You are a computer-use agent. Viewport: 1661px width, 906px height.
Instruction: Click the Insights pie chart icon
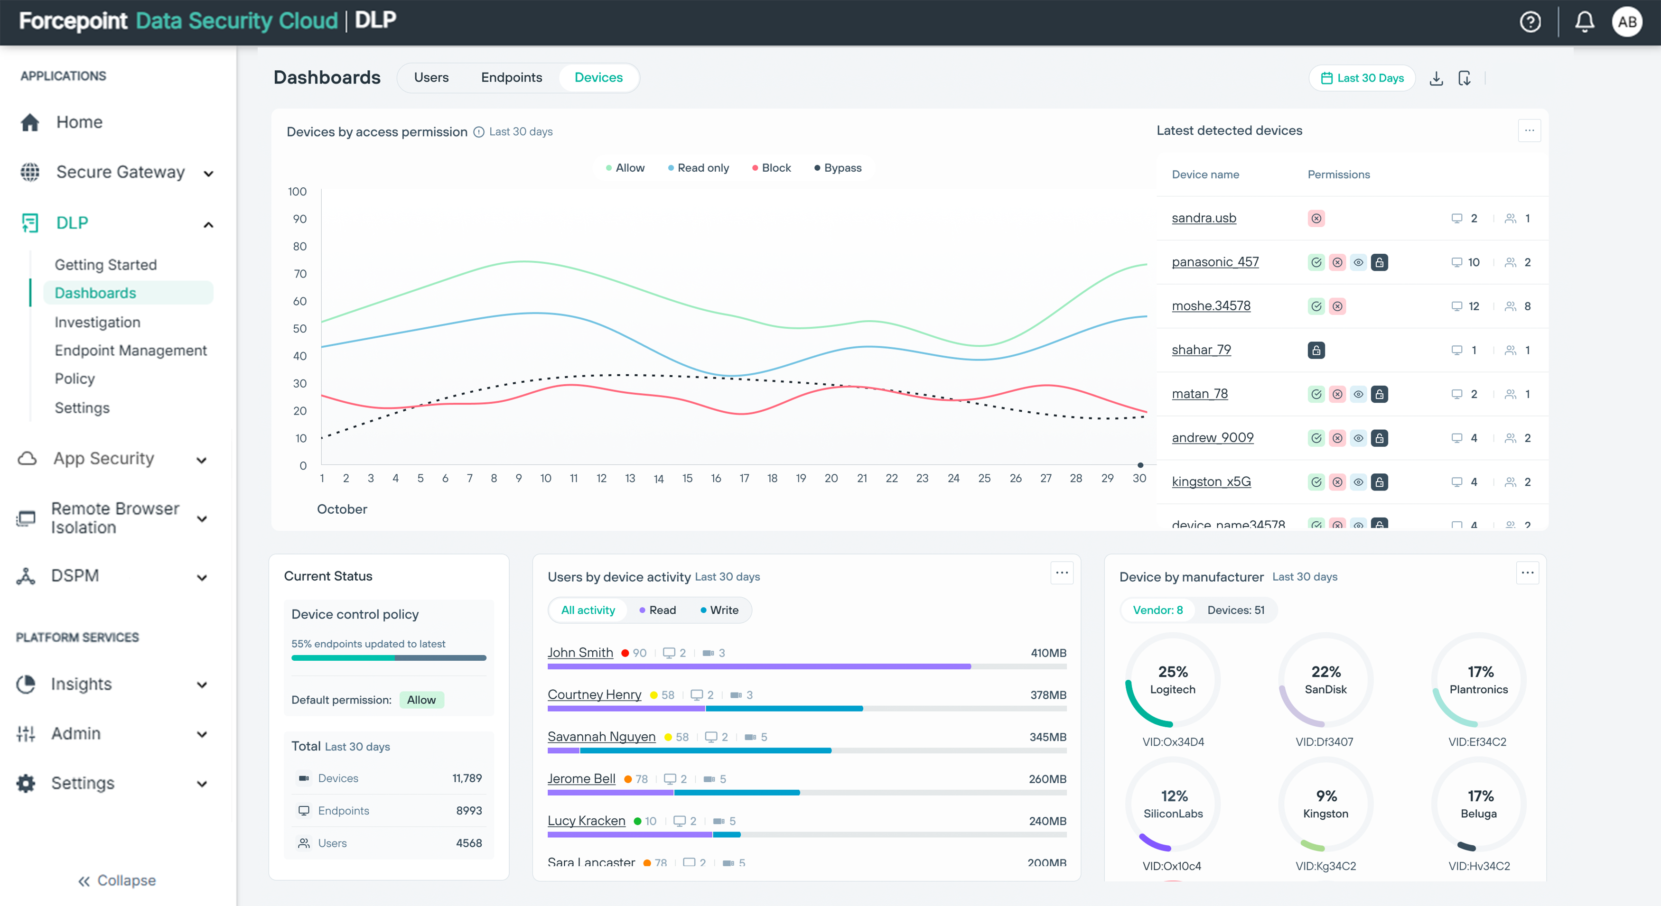[x=26, y=684]
